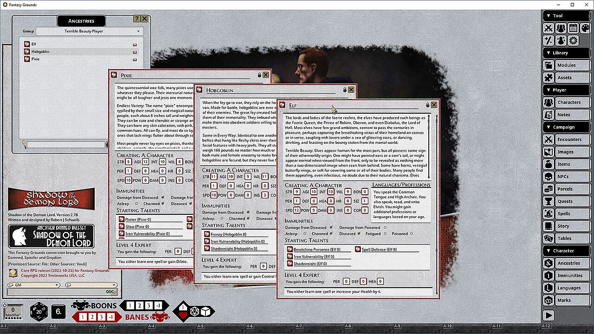
Task: Expand the sidebar arrow at bottom
Action: pyautogui.click(x=549, y=315)
